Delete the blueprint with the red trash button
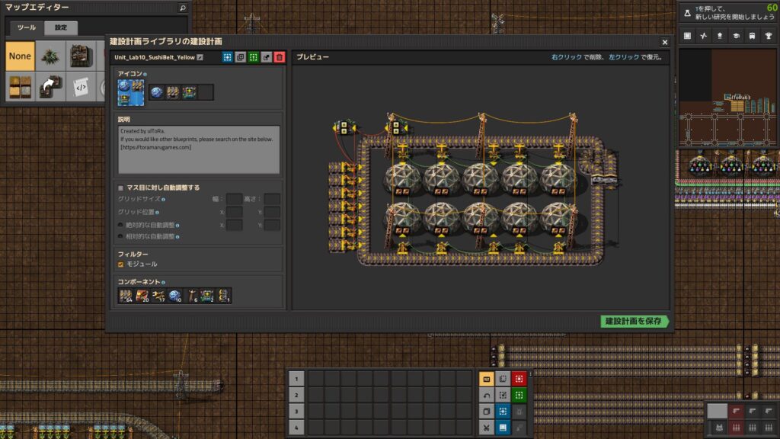 click(279, 57)
